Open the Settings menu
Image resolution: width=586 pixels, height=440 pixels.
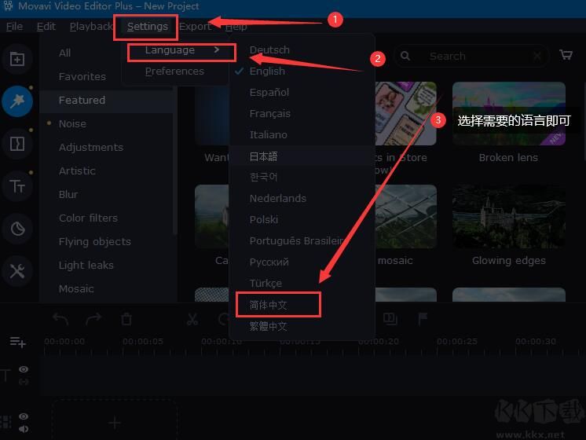(x=147, y=26)
